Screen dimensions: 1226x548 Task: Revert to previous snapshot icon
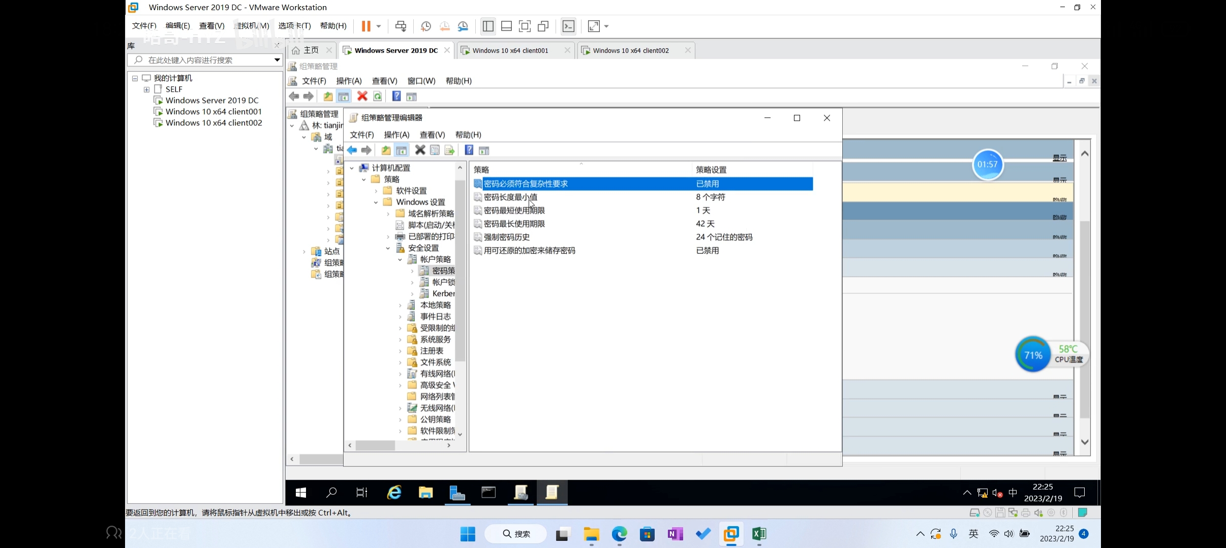(x=444, y=26)
